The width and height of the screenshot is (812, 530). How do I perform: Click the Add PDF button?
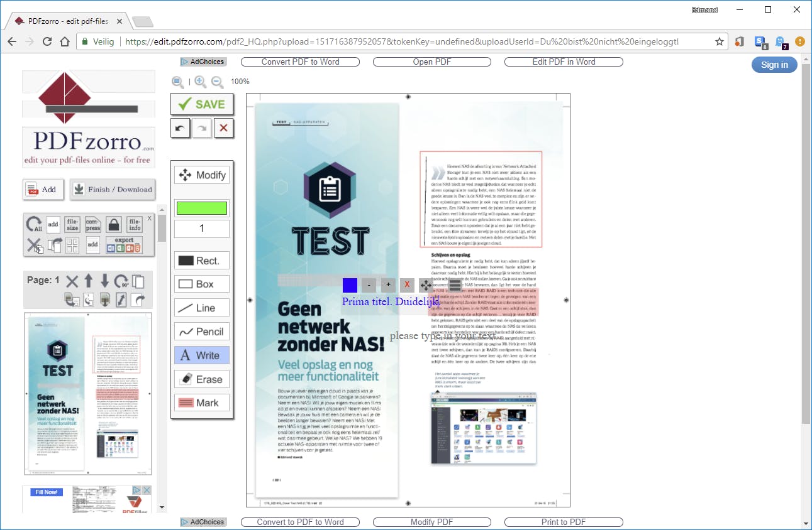point(43,189)
